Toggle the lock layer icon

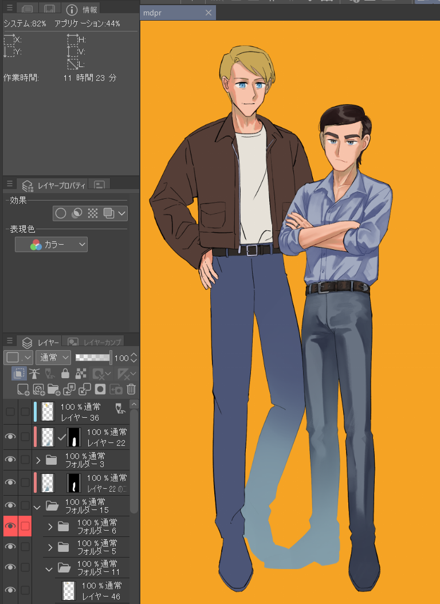click(x=65, y=374)
